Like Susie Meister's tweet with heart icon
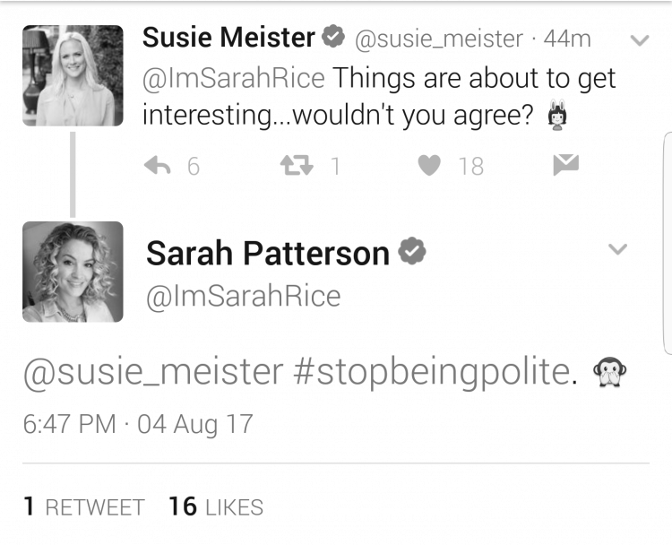 click(429, 166)
